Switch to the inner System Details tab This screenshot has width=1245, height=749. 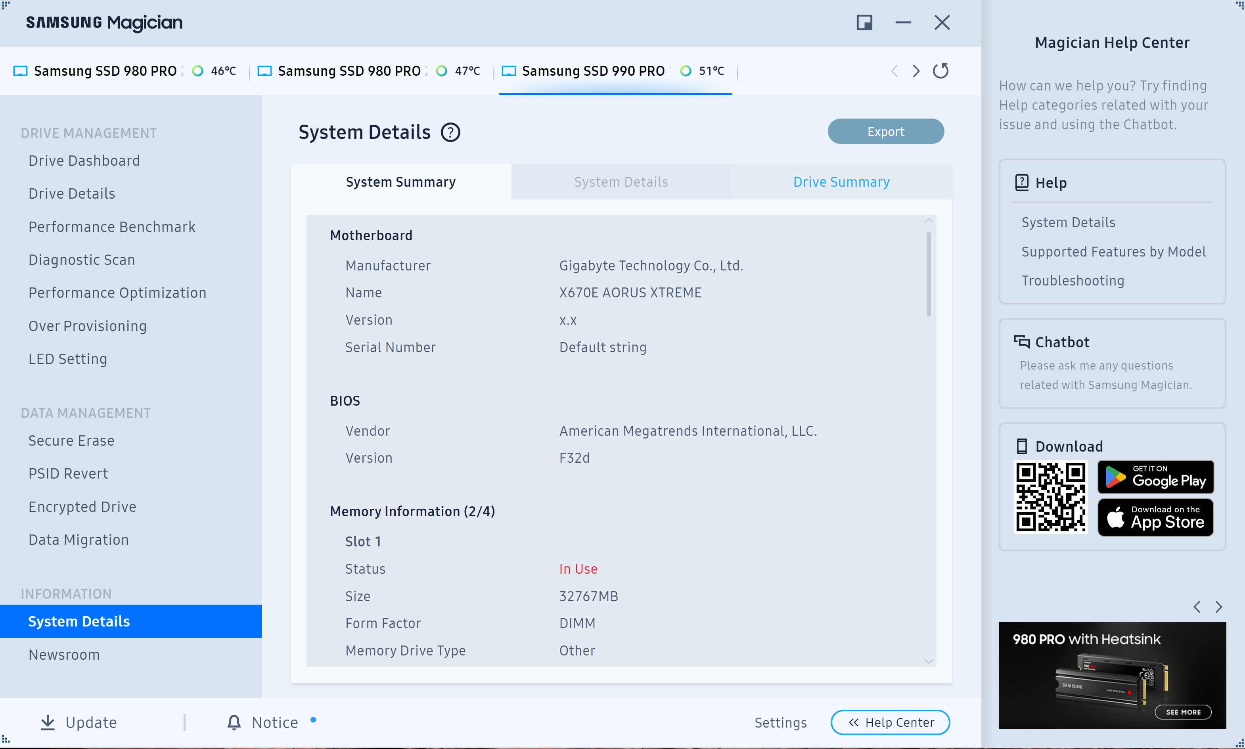coord(621,182)
